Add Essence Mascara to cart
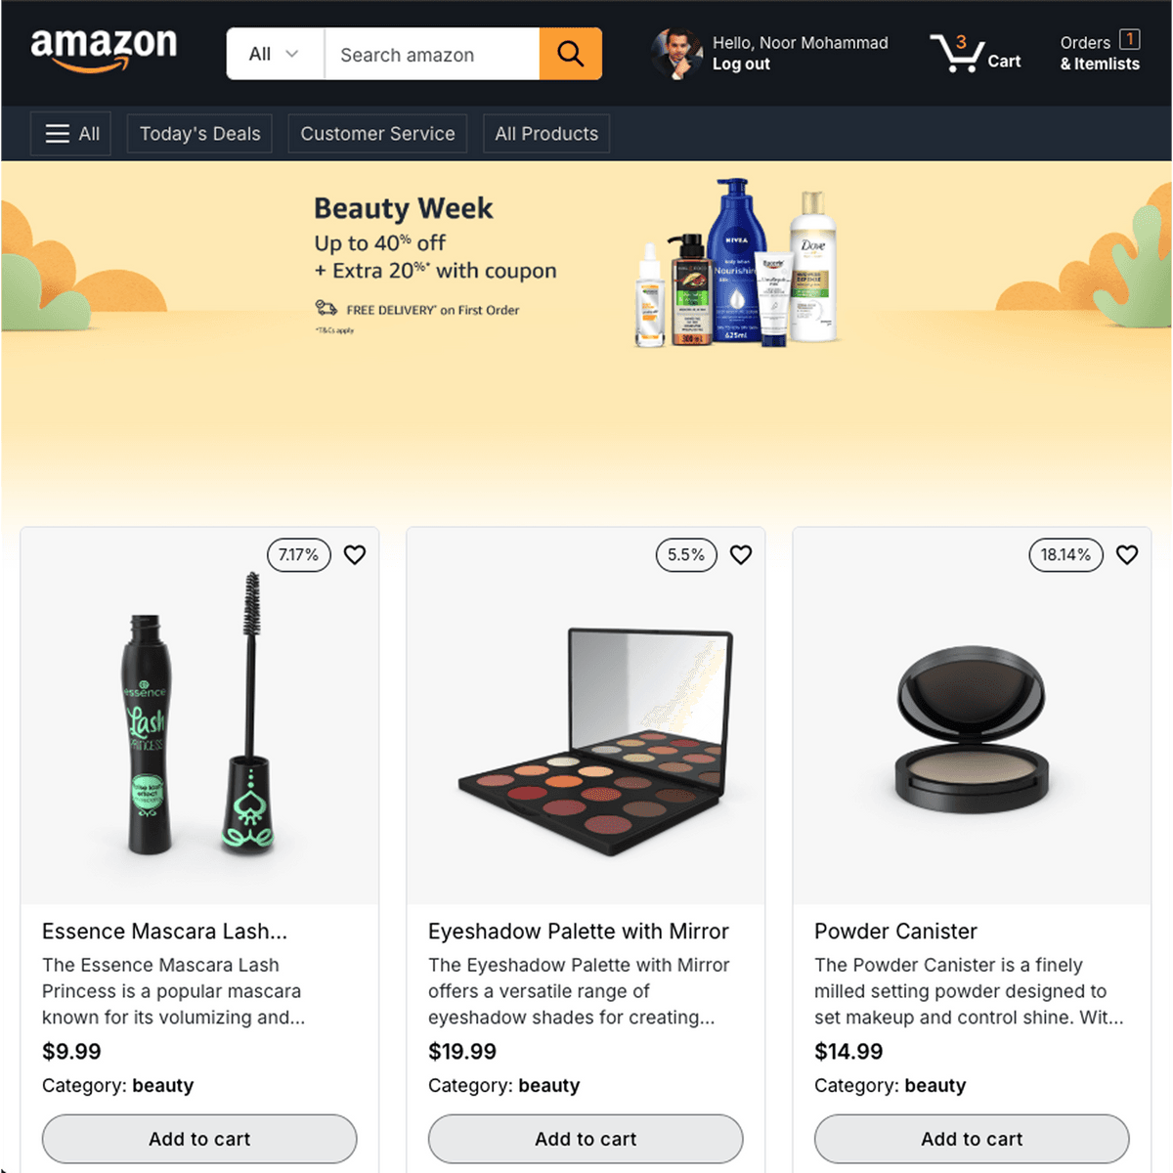The image size is (1173, 1173). (x=199, y=1139)
